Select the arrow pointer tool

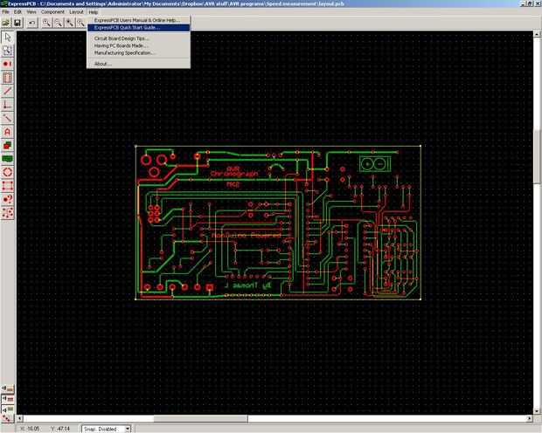coord(8,37)
